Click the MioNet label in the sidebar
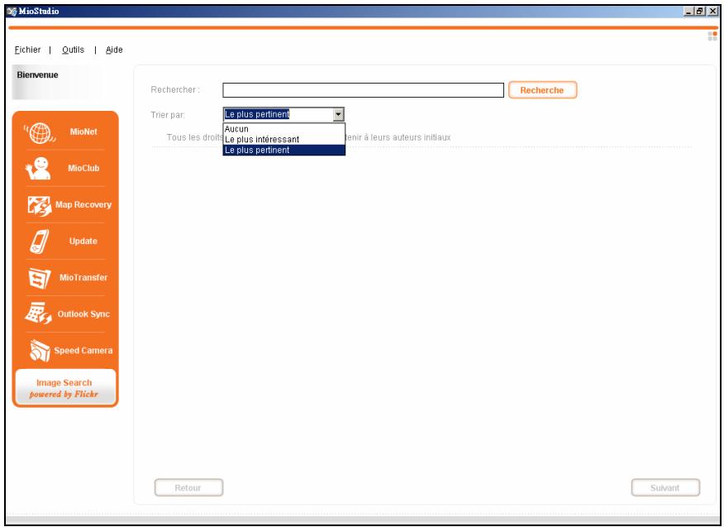This screenshot has height=527, width=724. click(83, 132)
